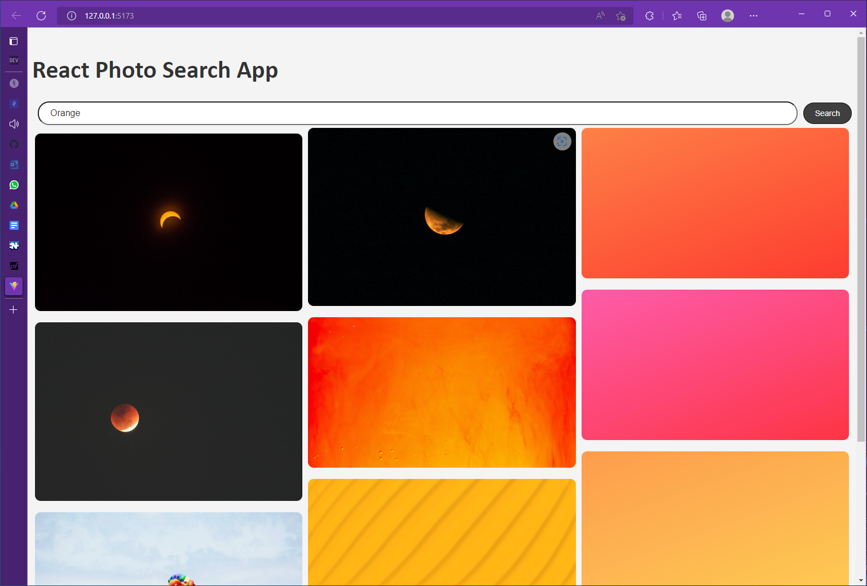This screenshot has width=867, height=586.
Task: Click the speaker volume sidebar icon
Action: coord(14,123)
